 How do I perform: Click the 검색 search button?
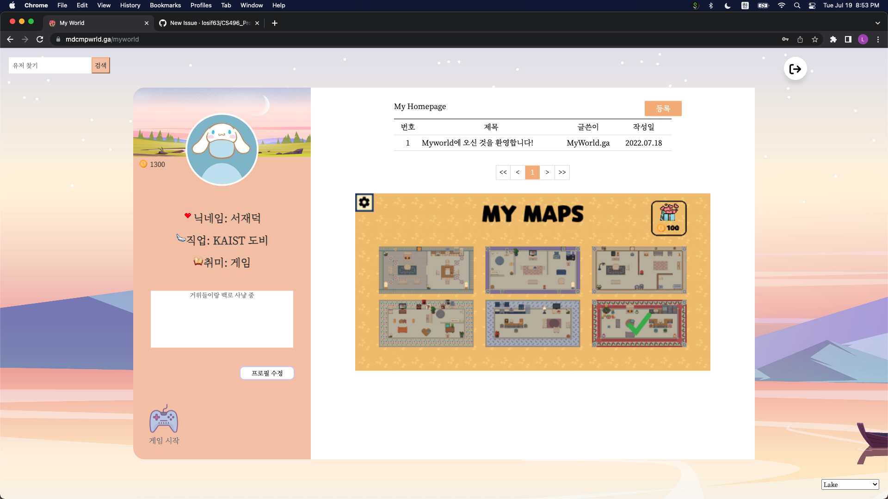point(101,66)
